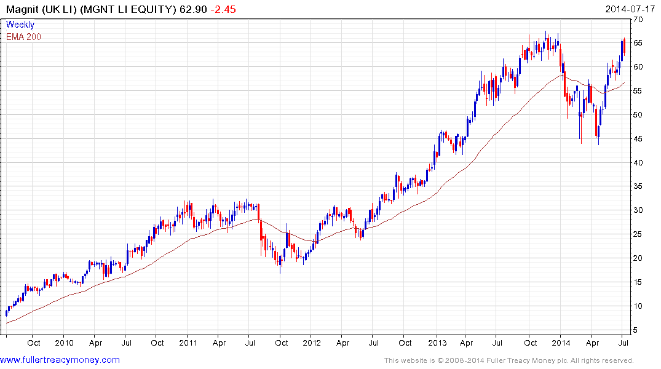This screenshot has width=661, height=369.
Task: Click the 2012 label on the time axis
Action: tap(312, 343)
